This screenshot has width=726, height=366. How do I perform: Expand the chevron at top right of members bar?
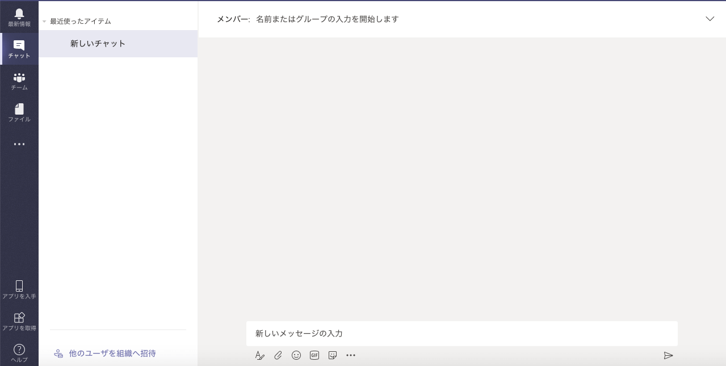pos(710,19)
